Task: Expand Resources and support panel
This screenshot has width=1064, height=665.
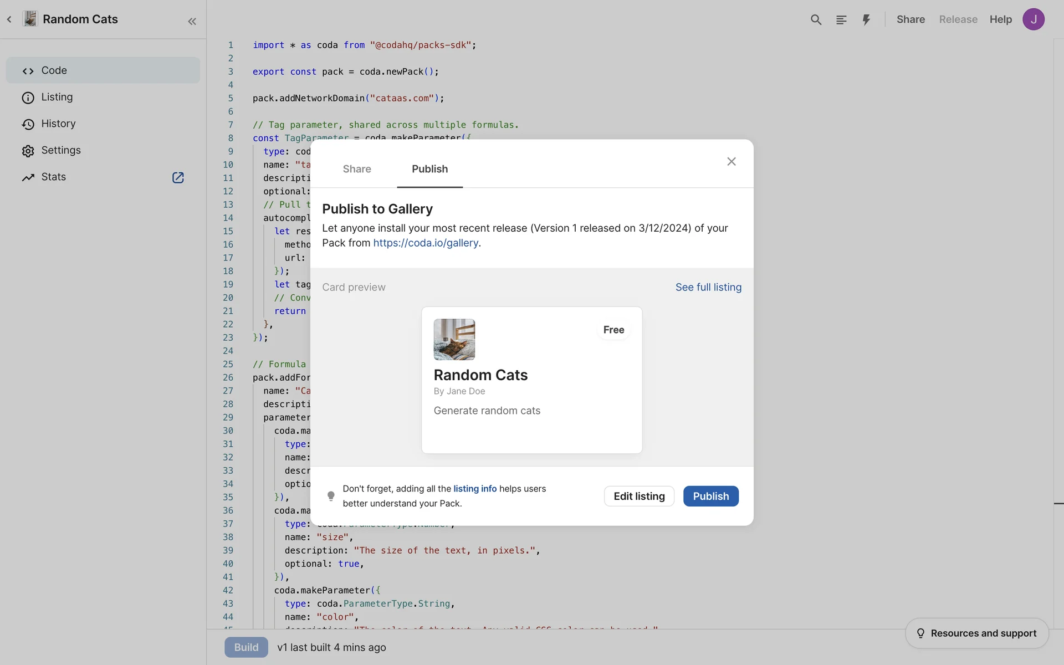Action: pyautogui.click(x=977, y=633)
